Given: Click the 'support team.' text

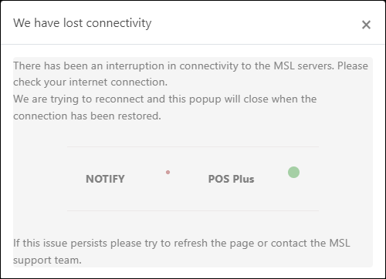Looking at the screenshot, I should (47, 260).
